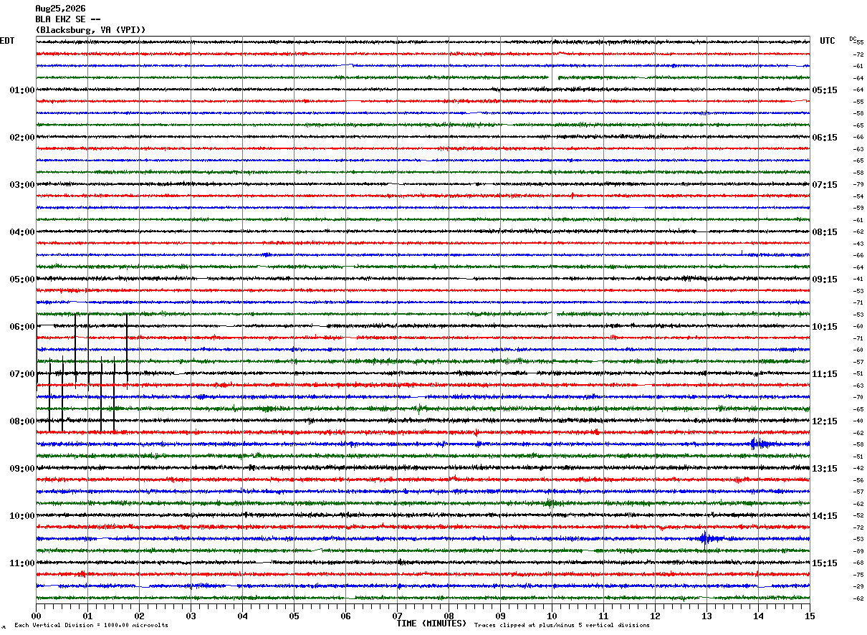Click minute tick label "10" on time axis
The image size is (867, 635).
(552, 616)
